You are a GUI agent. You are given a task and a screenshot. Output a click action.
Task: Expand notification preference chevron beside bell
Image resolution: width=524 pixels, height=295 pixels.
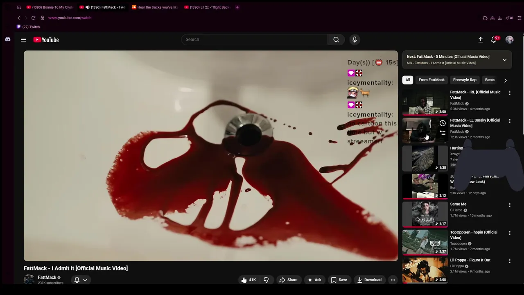coord(85,280)
